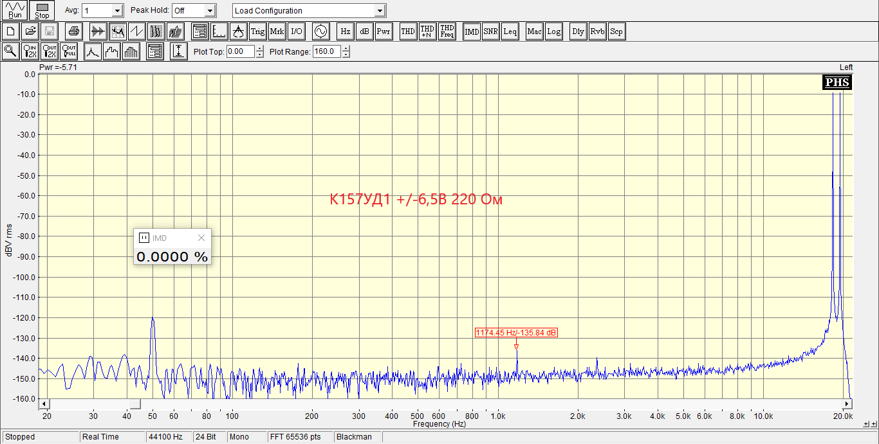
Task: Switch to the time series waveform view
Action: click(136, 31)
